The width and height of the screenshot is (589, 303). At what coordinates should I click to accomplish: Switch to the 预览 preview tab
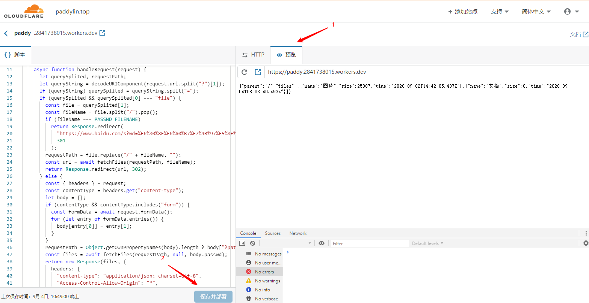click(286, 55)
